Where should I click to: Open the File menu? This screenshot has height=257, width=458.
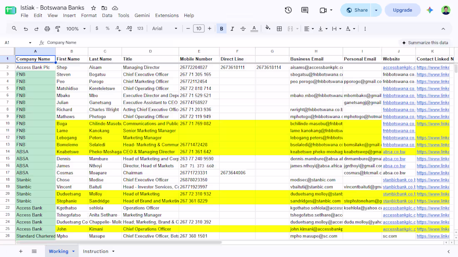point(25,15)
